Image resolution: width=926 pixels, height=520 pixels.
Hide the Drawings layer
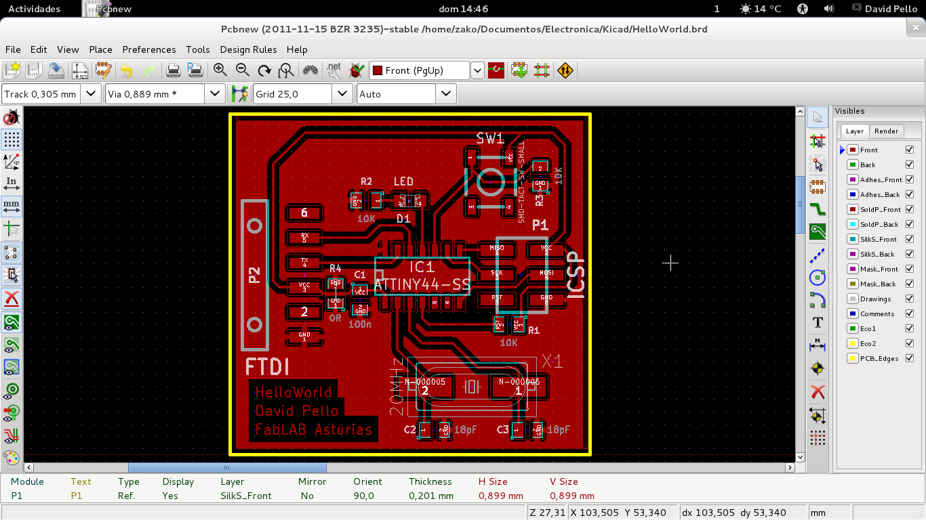910,299
